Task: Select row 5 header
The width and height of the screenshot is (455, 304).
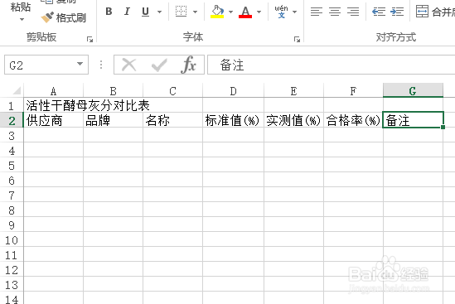Action: click(x=12, y=166)
